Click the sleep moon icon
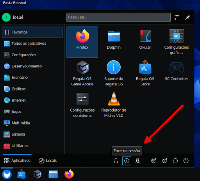200x181 pixels. pos(154,161)
